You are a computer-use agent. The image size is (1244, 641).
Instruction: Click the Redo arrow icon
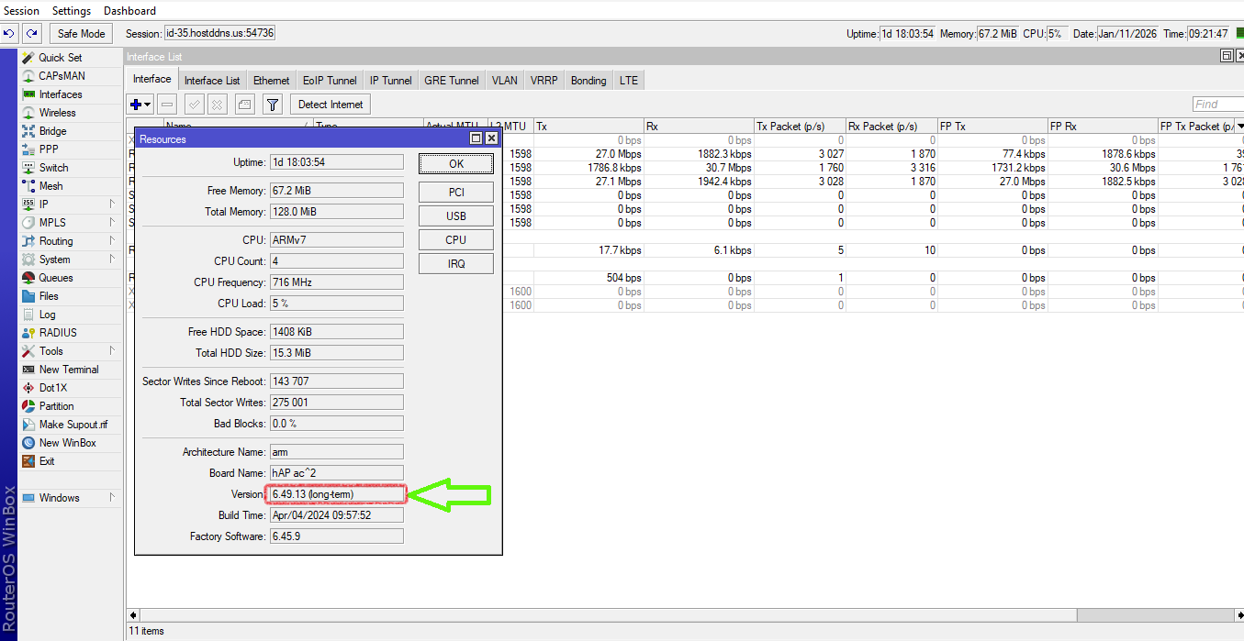click(x=32, y=34)
